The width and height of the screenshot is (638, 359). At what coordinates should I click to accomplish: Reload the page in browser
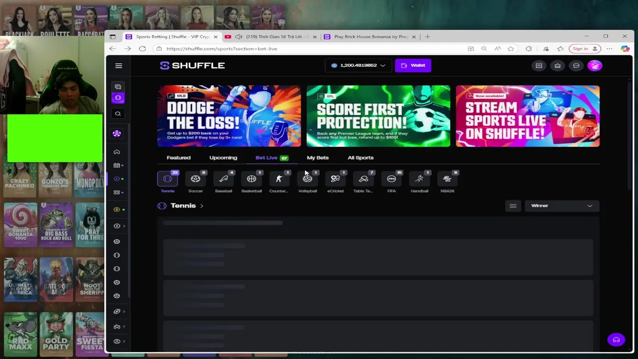[x=143, y=48]
